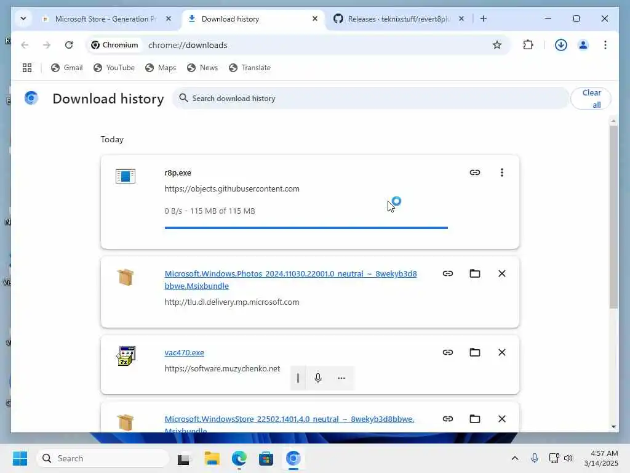Open more actions menu for r8p.exe
Image resolution: width=630 pixels, height=473 pixels.
(x=502, y=172)
